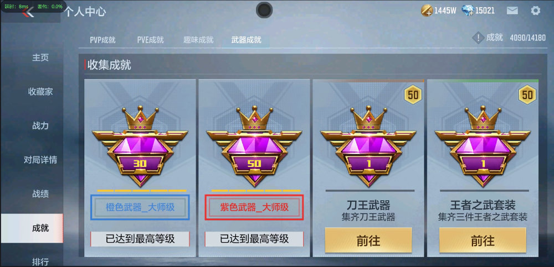Select the 武器成就 tab
554x267 pixels.
pos(247,40)
